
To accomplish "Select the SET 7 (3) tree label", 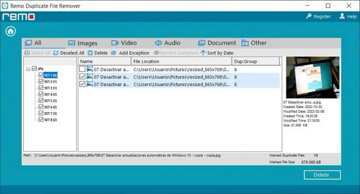I will pos(51,113).
